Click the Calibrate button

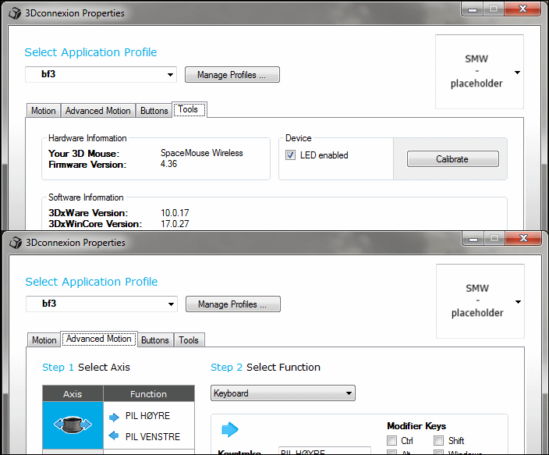point(453,159)
